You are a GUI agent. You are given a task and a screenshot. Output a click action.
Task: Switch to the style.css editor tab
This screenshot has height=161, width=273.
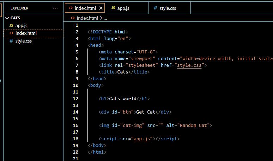(168, 8)
